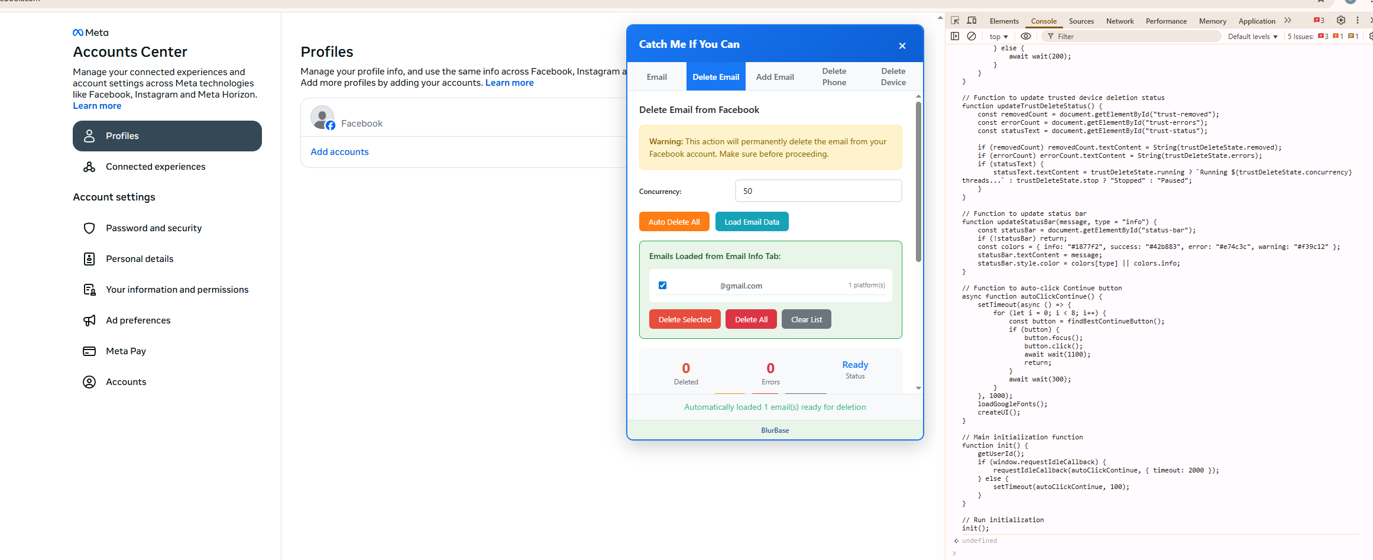Open Password and security settings
The image size is (1373, 560).
point(167,228)
